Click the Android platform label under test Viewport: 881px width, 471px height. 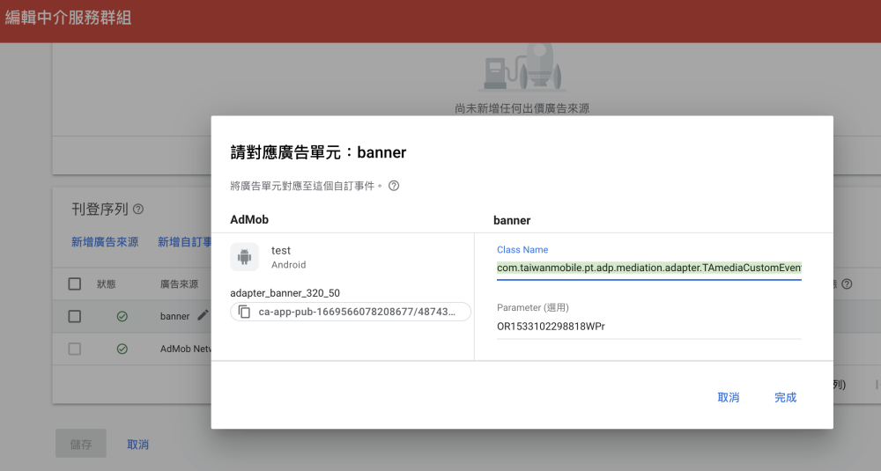click(x=289, y=265)
